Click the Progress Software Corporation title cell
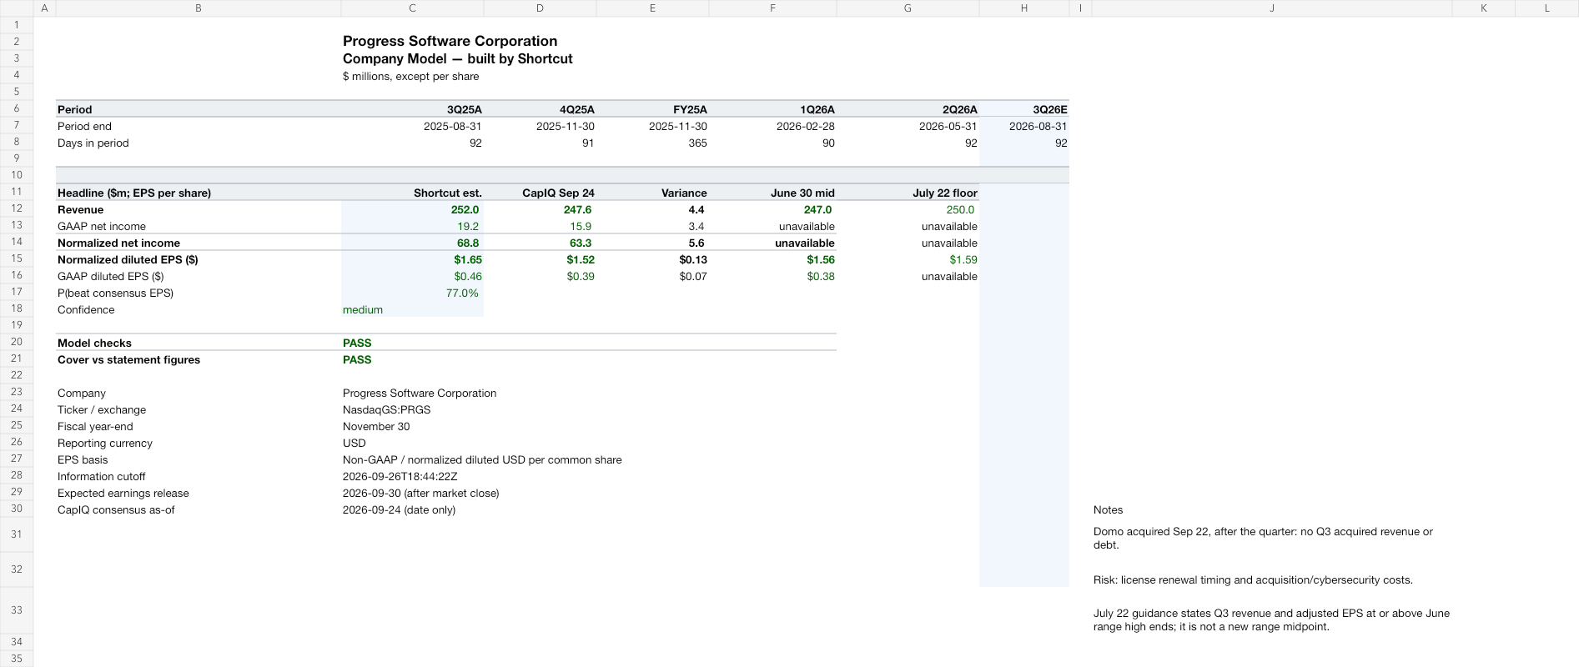The width and height of the screenshot is (1579, 667). 450,41
